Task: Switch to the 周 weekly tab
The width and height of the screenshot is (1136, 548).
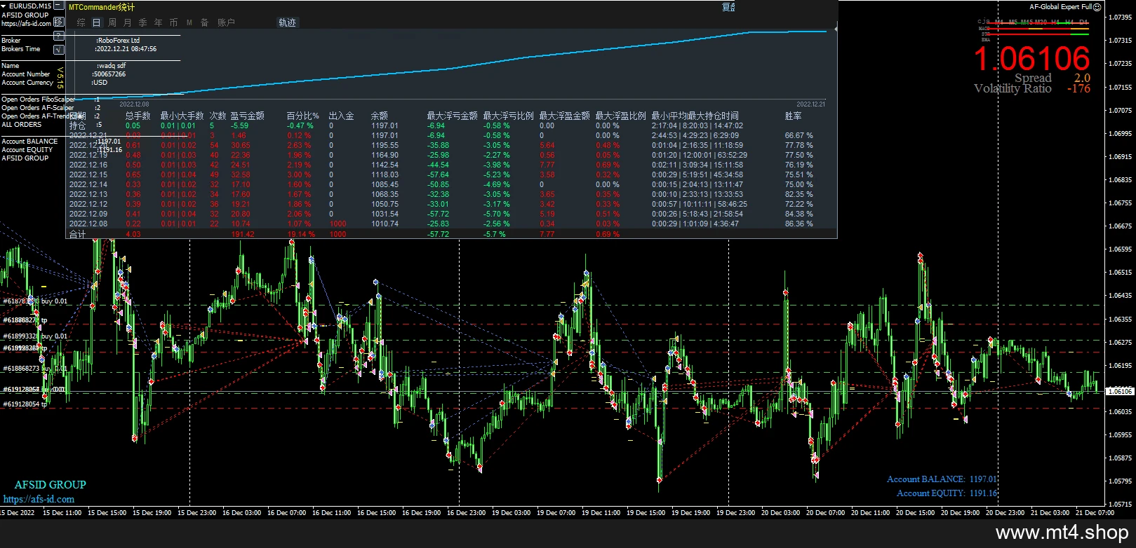Action: click(x=112, y=22)
